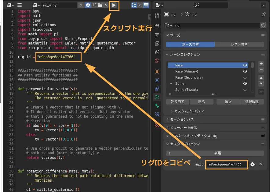Add a new bone collection with plus
This screenshot has width=270, height=192.
click(x=261, y=64)
